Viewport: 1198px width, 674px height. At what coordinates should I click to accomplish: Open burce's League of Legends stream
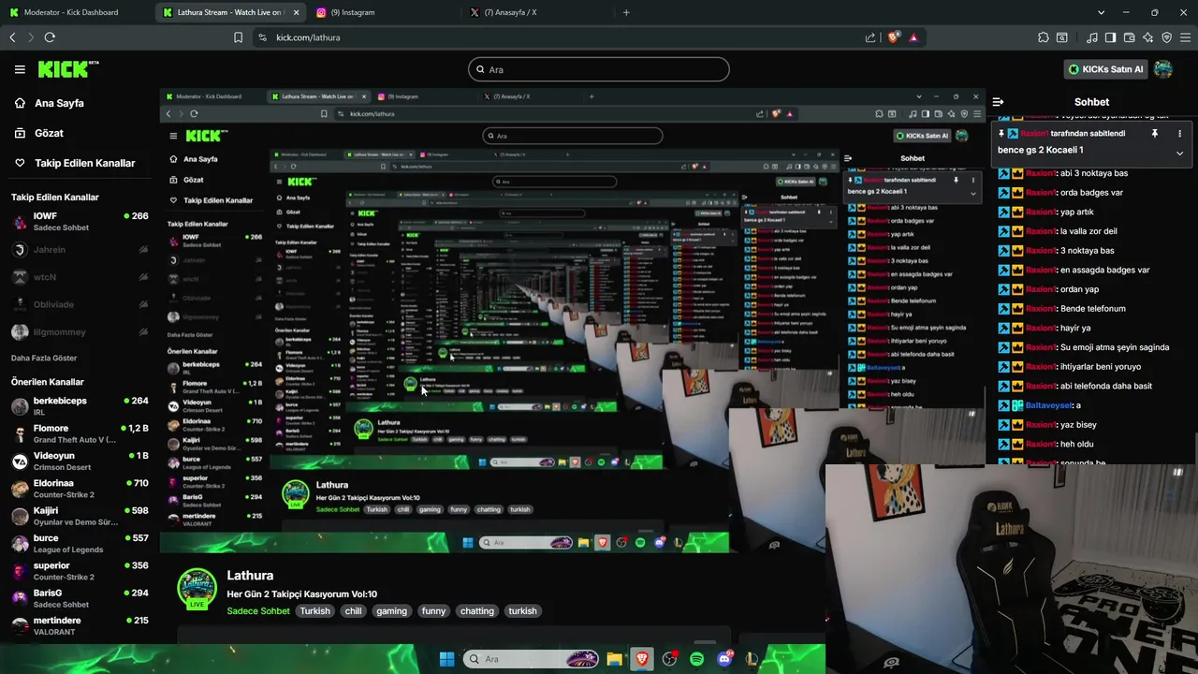pyautogui.click(x=80, y=543)
